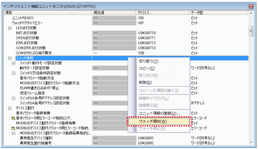Select the 異常発生デバイス種別 row
This screenshot has width=258, height=149.
coord(36,138)
